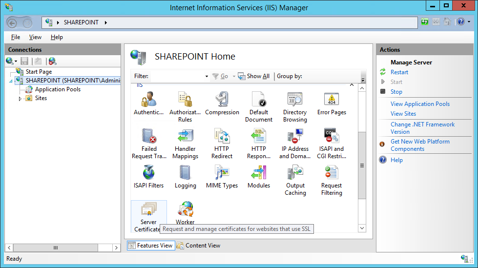
Task: Click the forward navigation arrow
Action: pyautogui.click(x=27, y=23)
